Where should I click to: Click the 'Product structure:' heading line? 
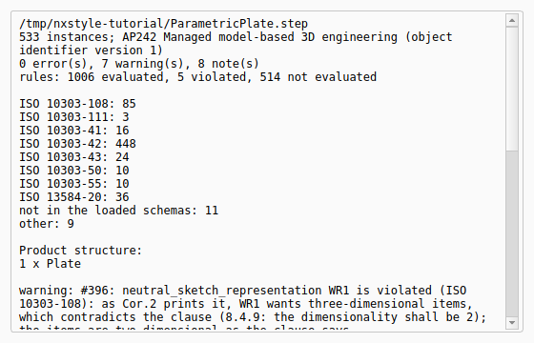click(x=80, y=250)
